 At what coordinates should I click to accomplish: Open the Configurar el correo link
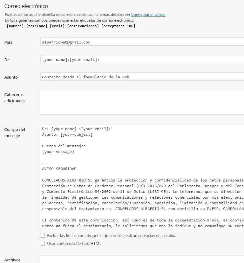[x=148, y=15]
